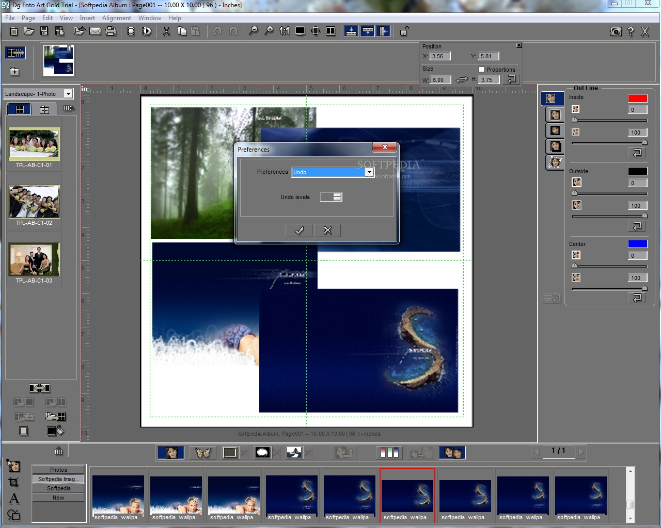The image size is (661, 528).
Task: Select the first outline face style
Action: pos(552,98)
